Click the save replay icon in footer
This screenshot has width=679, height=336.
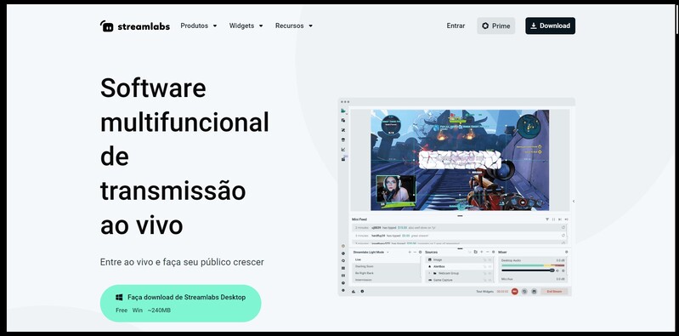point(534,292)
